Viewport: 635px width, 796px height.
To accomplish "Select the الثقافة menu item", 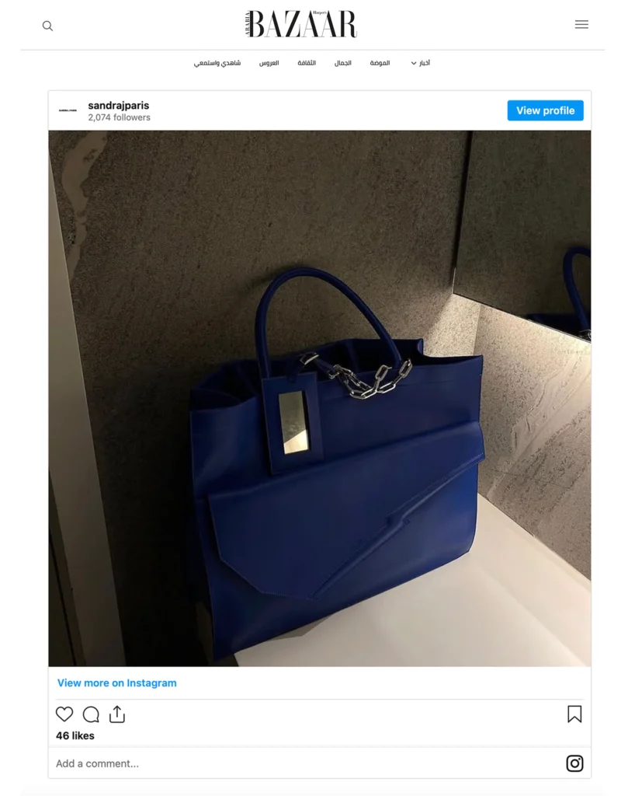I will [307, 63].
